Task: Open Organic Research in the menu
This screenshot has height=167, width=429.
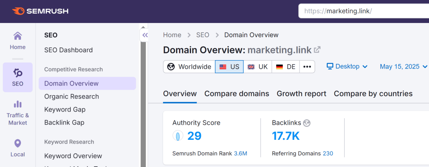Action: click(x=72, y=96)
